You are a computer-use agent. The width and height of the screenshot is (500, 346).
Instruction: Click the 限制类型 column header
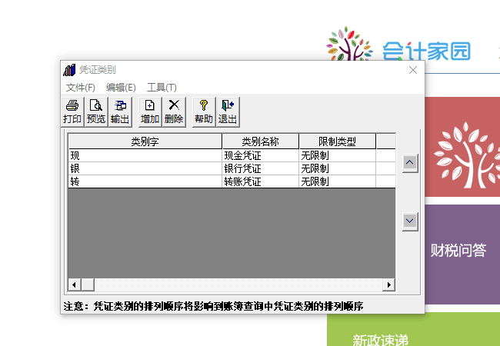(337, 141)
